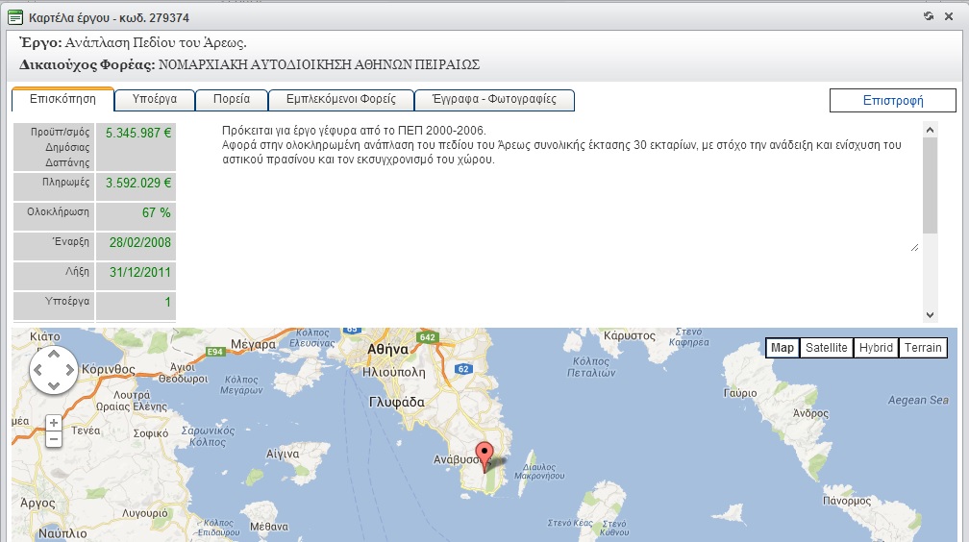This screenshot has width=969, height=542.
Task: Switch the map to Terrain view
Action: click(x=923, y=348)
